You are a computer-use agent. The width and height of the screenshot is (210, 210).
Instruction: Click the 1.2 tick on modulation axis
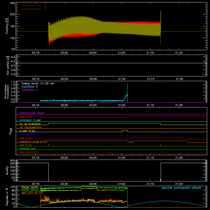tap(13, 82)
